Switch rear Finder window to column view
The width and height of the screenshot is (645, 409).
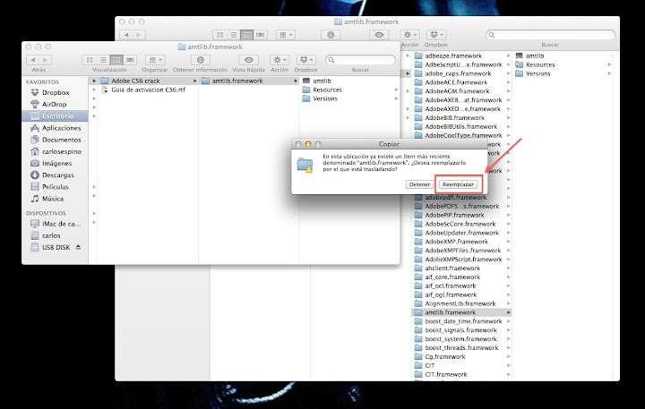point(247,35)
